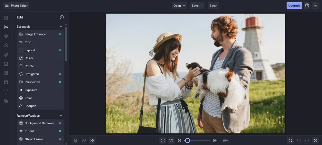The width and height of the screenshot is (322, 145).
Task: Click the Batch button
Action: 213,5
